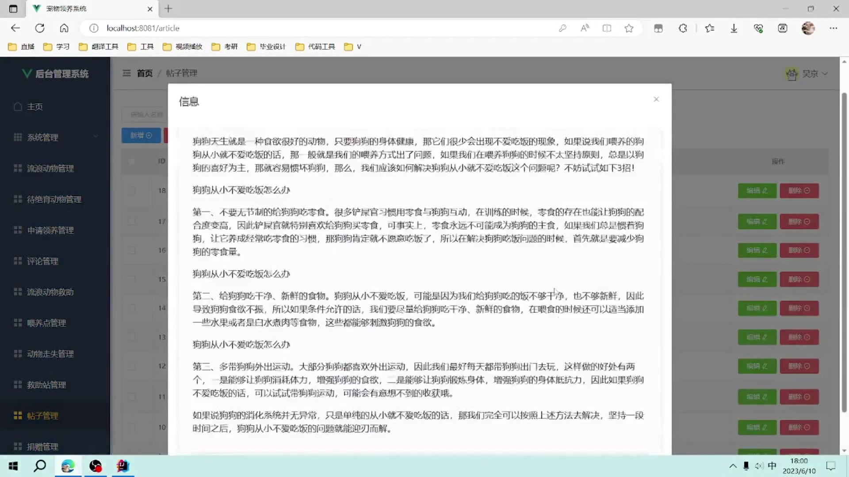
Task: Select 帖子管理 in the sidebar
Action: (x=55, y=416)
